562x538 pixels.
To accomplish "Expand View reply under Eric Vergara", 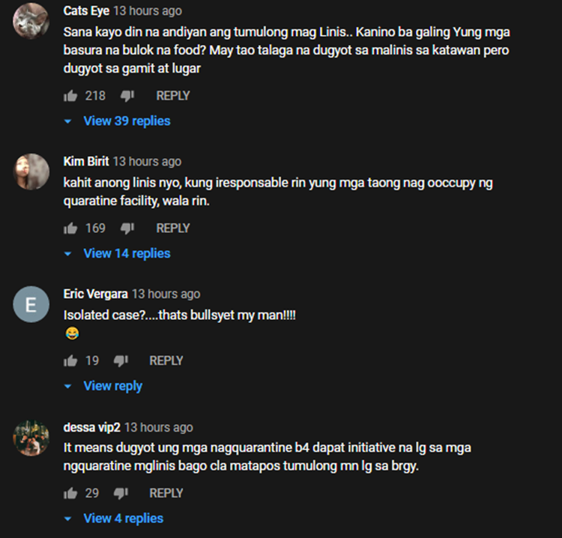I will click(103, 386).
